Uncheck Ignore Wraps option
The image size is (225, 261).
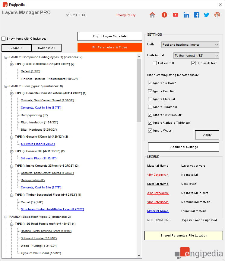[150, 131]
